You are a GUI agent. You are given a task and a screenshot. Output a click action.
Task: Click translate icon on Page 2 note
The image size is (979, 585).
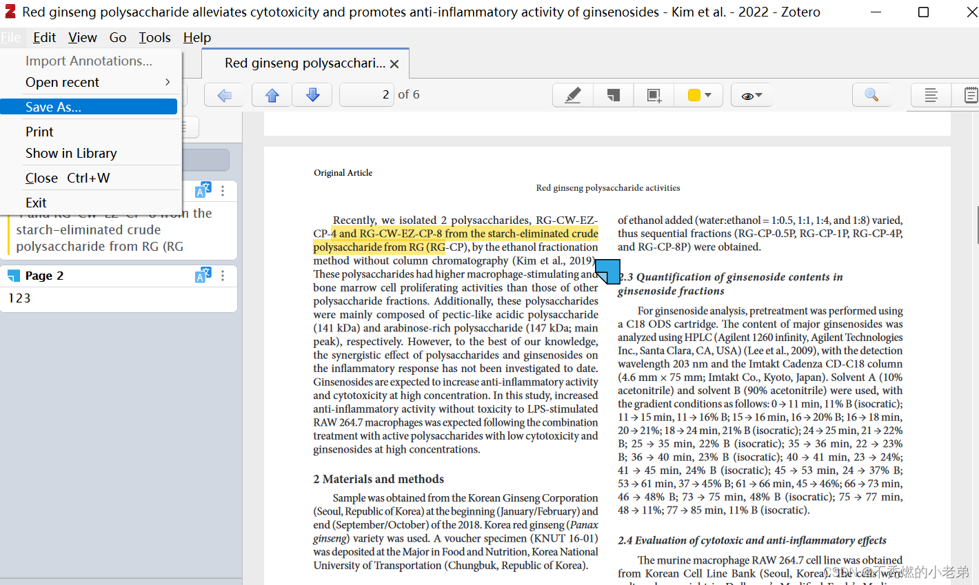[x=203, y=276]
